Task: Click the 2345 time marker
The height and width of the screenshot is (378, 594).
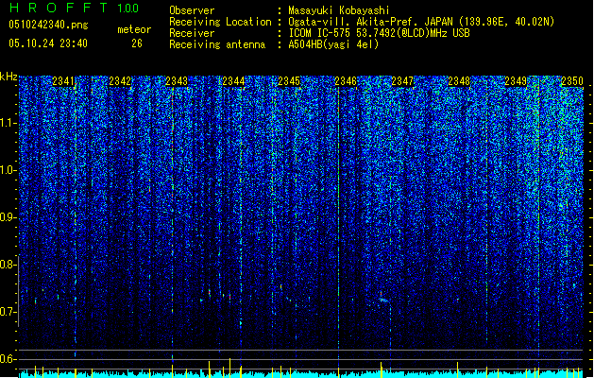Action: pos(289,81)
